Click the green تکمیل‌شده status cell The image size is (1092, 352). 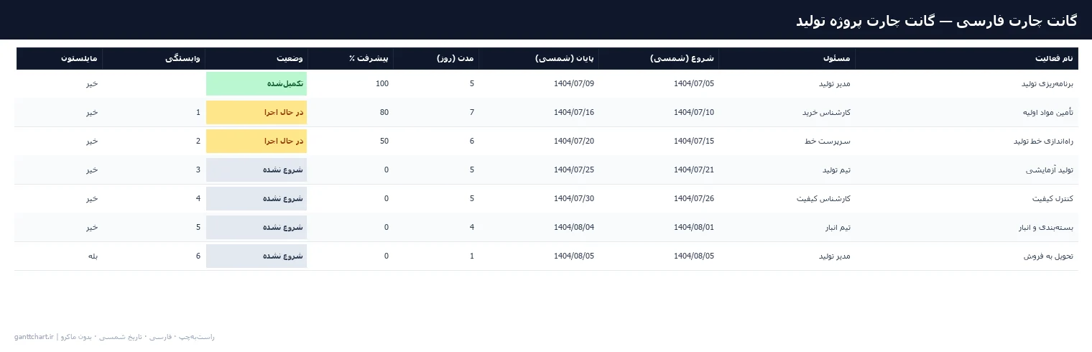click(256, 84)
